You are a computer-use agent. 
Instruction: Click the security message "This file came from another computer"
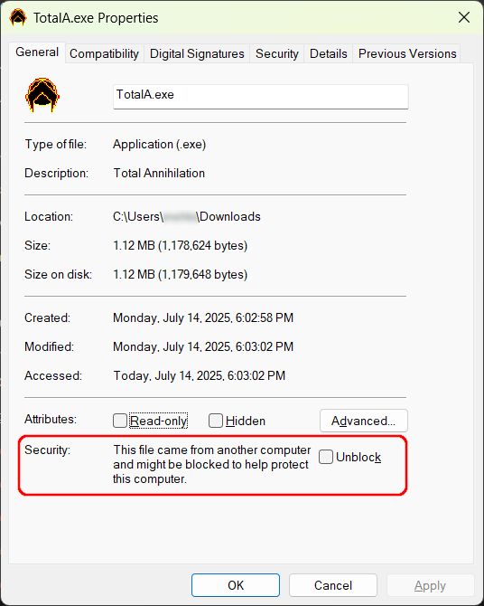tap(212, 450)
